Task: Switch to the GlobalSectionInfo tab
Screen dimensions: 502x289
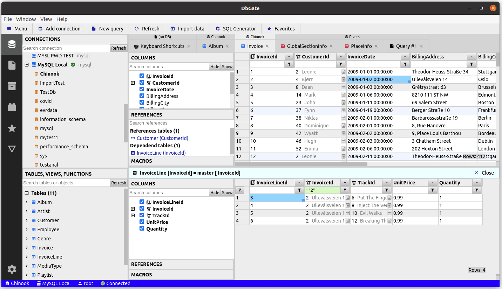Action: pos(306,45)
